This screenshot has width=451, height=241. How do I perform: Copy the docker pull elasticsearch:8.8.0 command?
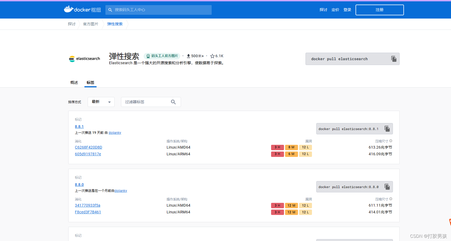tap(387, 187)
